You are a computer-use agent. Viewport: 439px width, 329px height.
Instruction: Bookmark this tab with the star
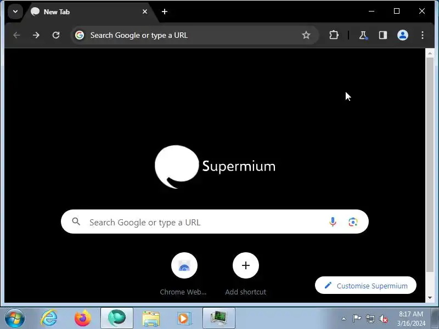(306, 35)
